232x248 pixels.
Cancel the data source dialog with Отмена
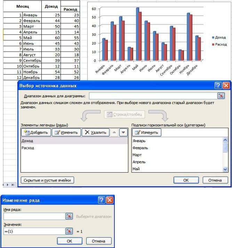pos(215,180)
